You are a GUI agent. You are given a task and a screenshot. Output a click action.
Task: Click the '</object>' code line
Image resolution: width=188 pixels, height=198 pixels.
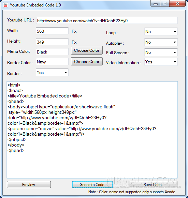[x=17, y=139]
